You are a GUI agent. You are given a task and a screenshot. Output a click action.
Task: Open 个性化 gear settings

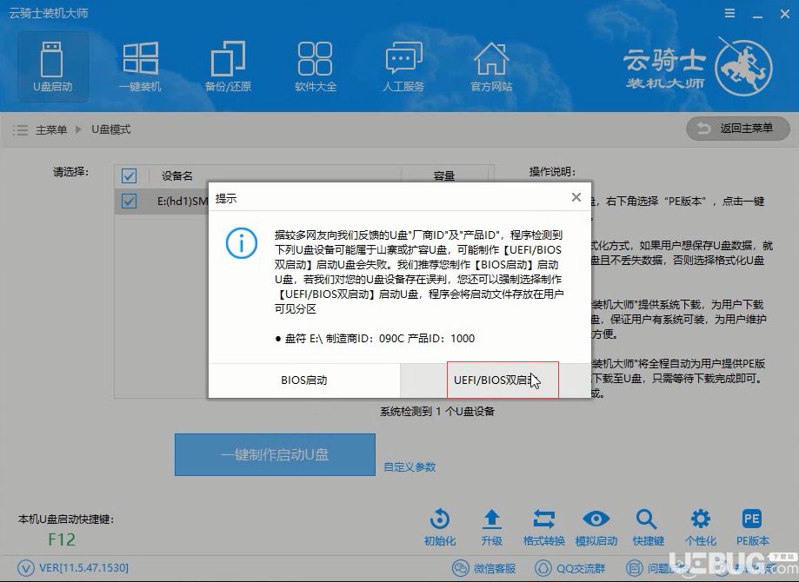pos(701,519)
